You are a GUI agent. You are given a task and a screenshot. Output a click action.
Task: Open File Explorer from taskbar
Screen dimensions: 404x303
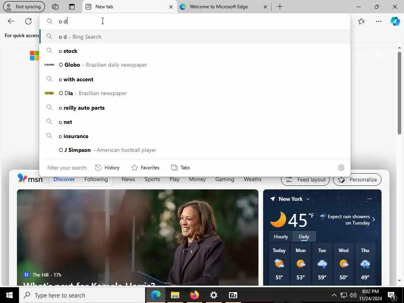[x=175, y=295]
